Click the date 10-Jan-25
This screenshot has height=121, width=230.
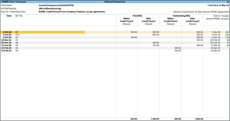coord(6,45)
